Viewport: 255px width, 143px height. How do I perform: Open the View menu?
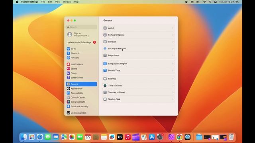point(57,2)
